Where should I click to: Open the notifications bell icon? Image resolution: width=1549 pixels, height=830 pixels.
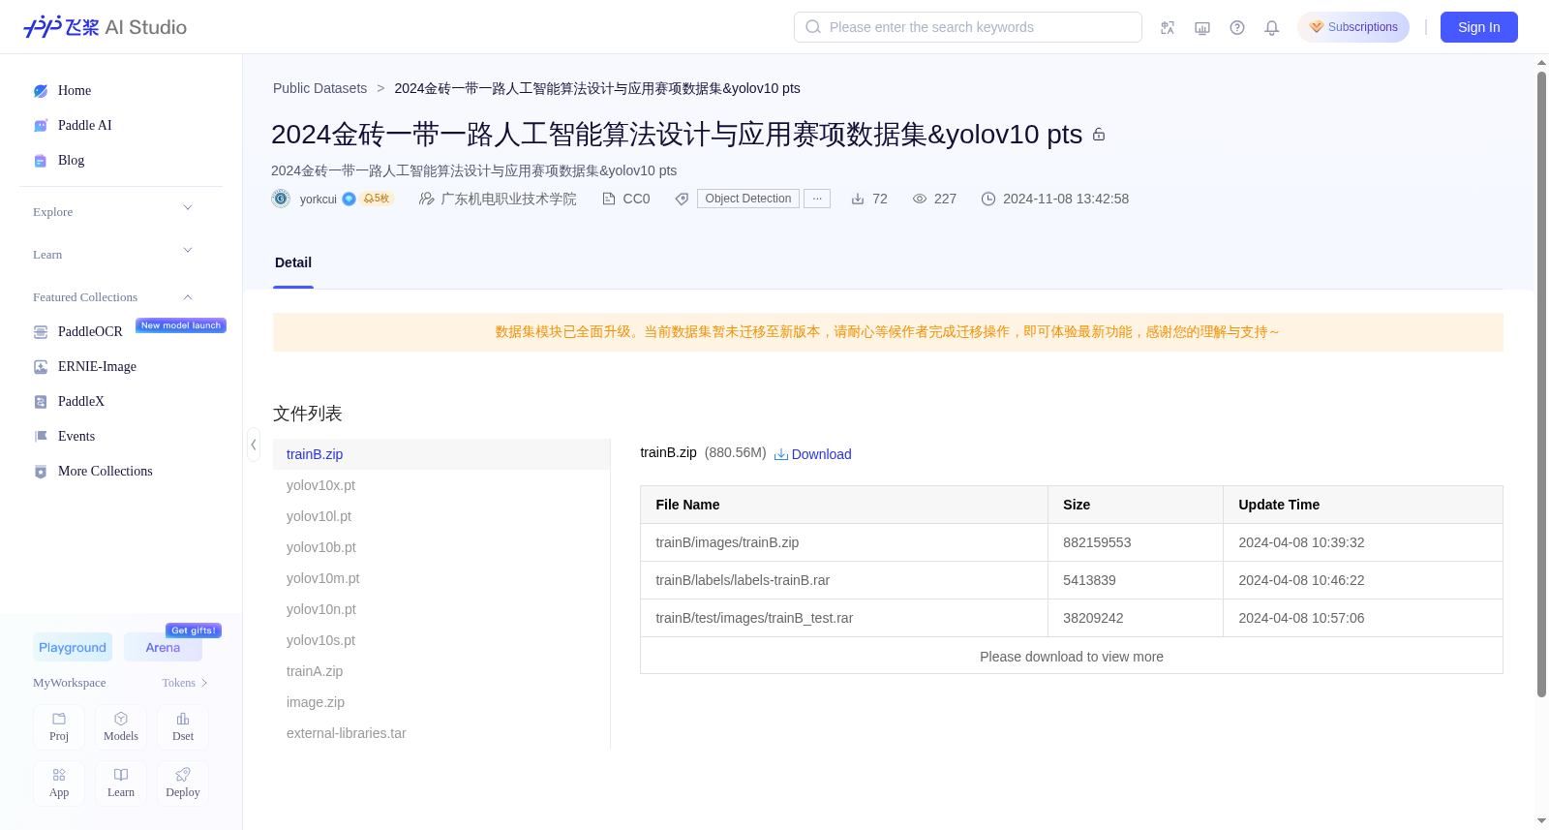click(1272, 28)
